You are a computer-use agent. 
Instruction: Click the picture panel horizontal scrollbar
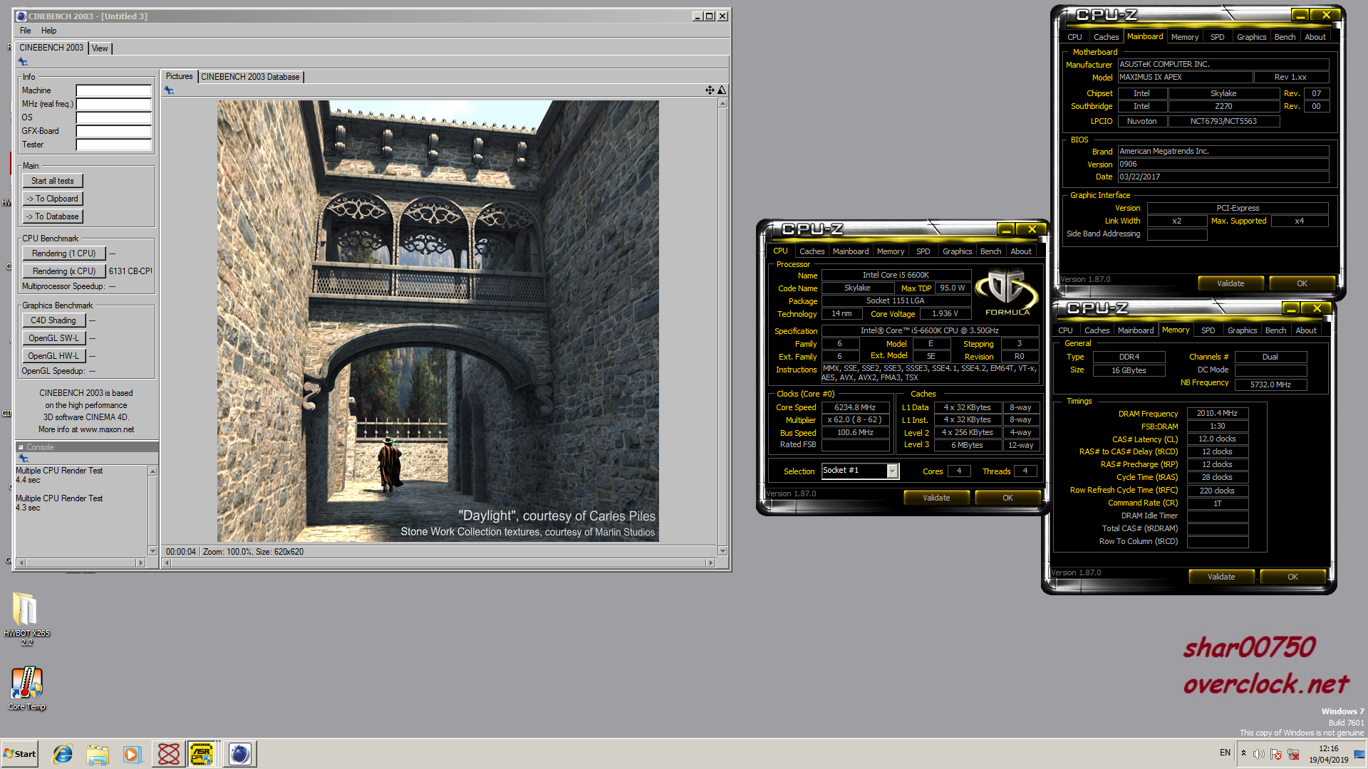pos(439,563)
